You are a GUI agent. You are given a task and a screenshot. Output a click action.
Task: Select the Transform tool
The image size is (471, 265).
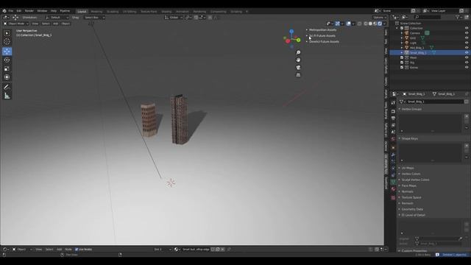coord(7,77)
